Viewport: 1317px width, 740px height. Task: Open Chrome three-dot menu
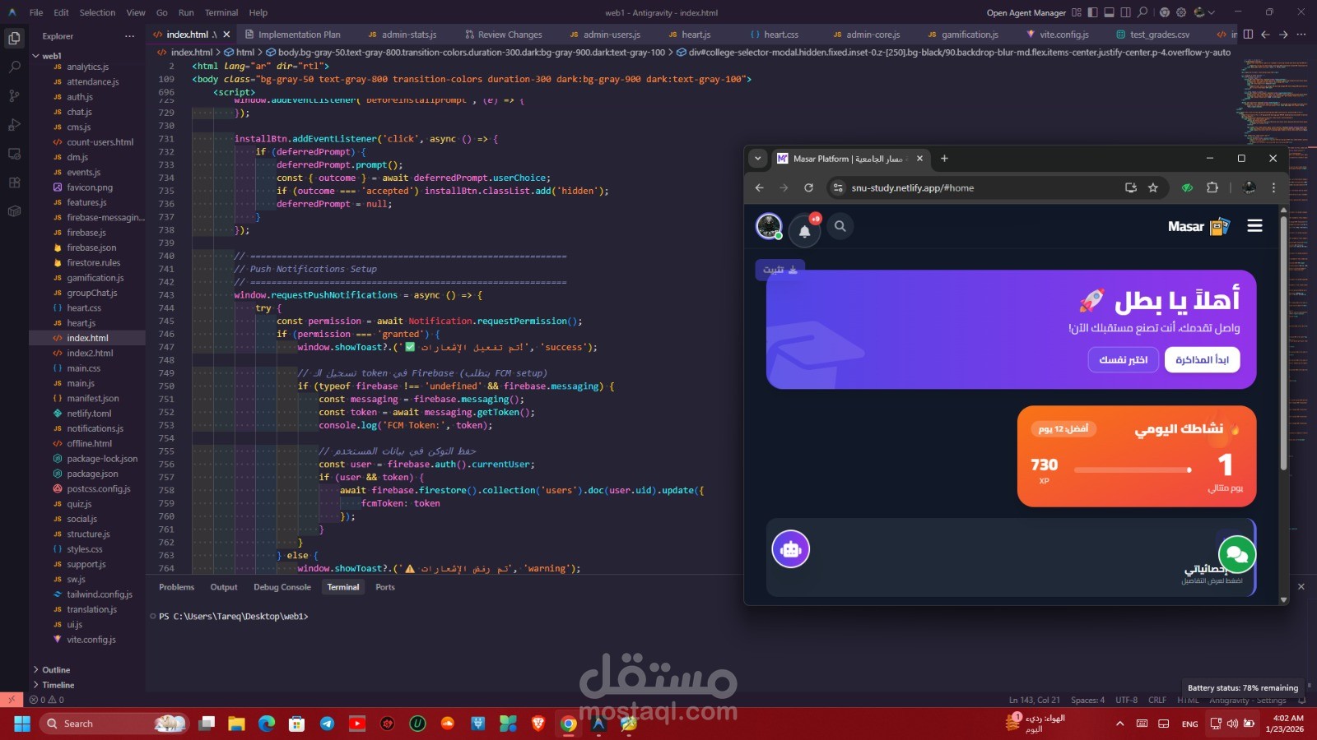tap(1273, 187)
